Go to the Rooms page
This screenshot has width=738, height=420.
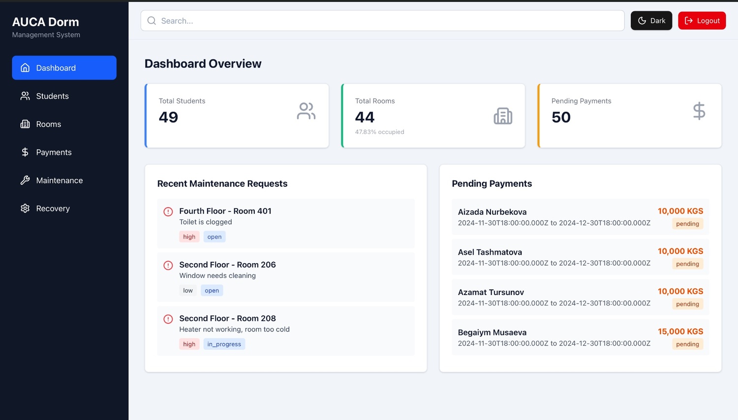coord(64,124)
